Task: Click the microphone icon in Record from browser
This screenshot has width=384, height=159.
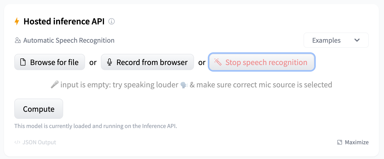Action: pyautogui.click(x=110, y=62)
